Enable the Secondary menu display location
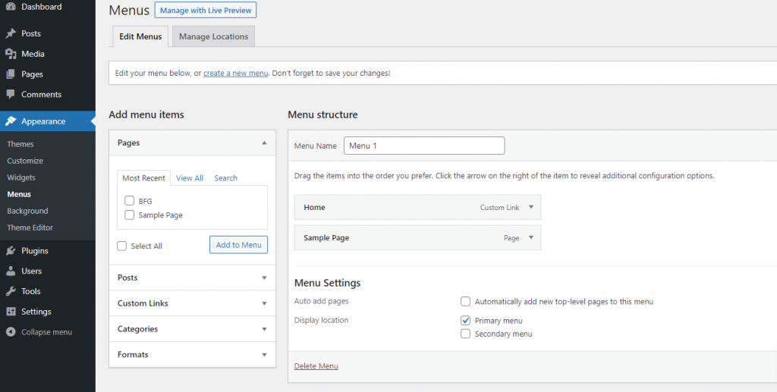Image resolution: width=777 pixels, height=392 pixels. point(466,334)
